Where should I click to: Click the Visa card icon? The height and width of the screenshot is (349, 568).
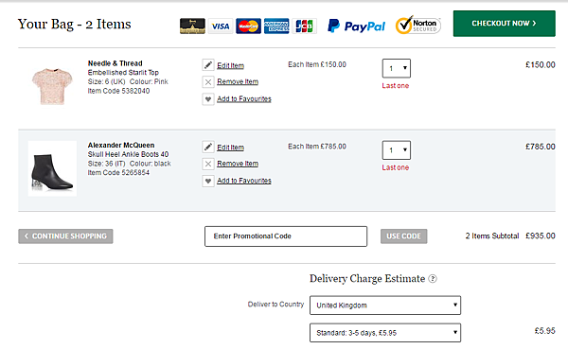point(221,26)
